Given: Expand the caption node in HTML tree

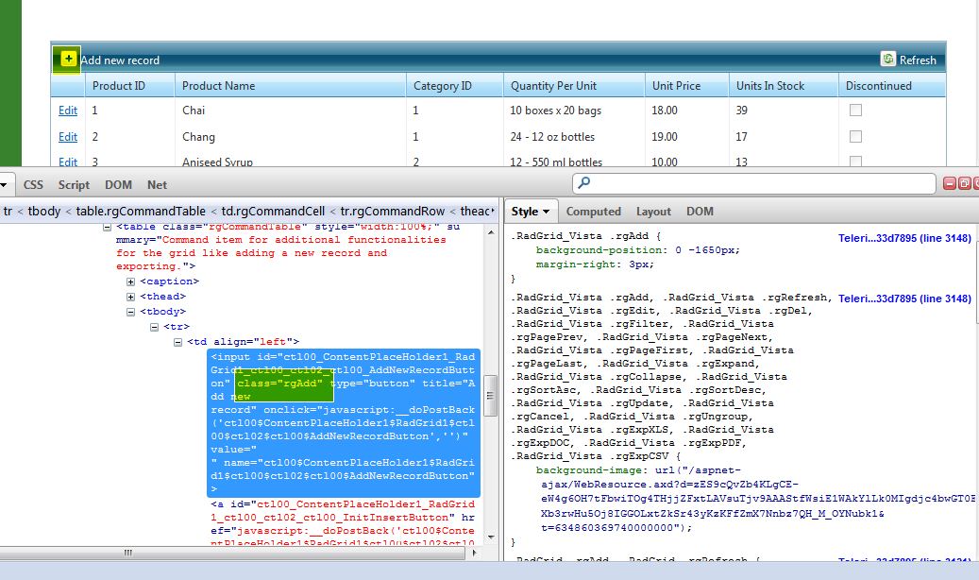Looking at the screenshot, I should pos(131,281).
